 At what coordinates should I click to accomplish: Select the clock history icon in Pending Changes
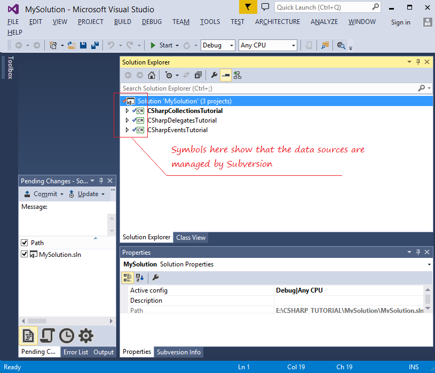(67, 336)
